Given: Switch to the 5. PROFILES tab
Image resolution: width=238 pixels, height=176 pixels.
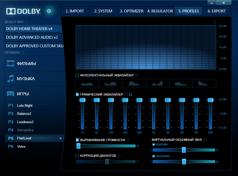Looking at the screenshot, I should coord(188,11).
